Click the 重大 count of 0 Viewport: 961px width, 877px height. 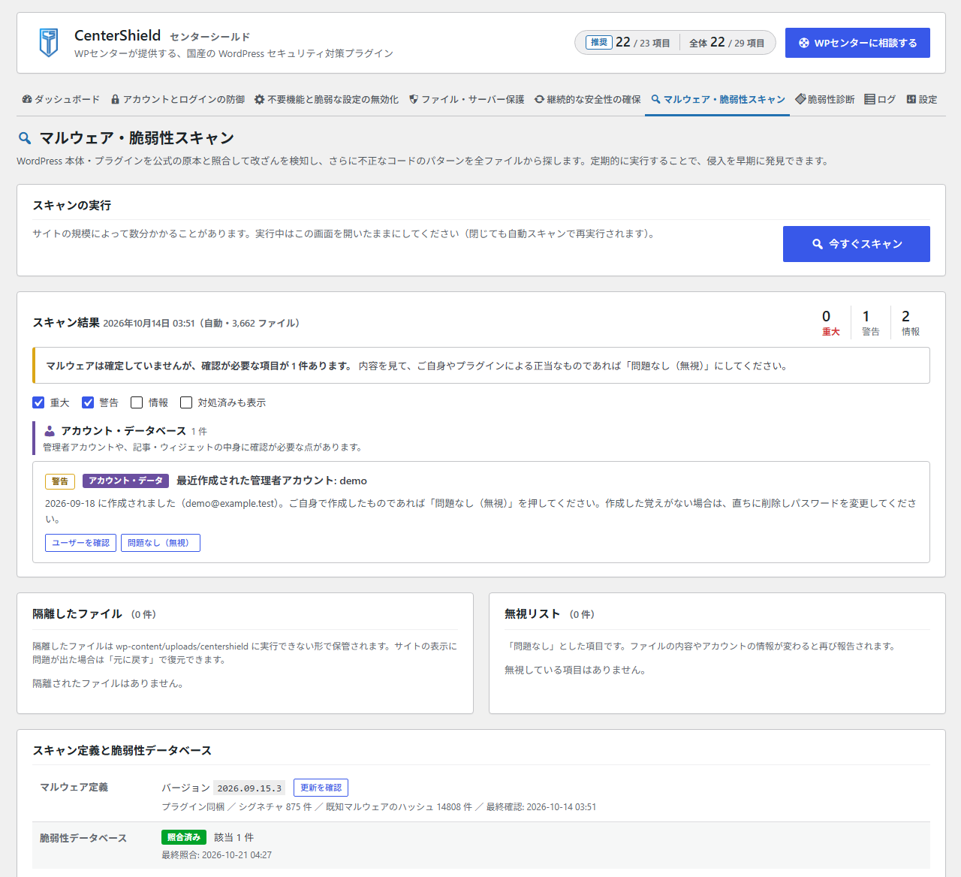click(x=830, y=323)
